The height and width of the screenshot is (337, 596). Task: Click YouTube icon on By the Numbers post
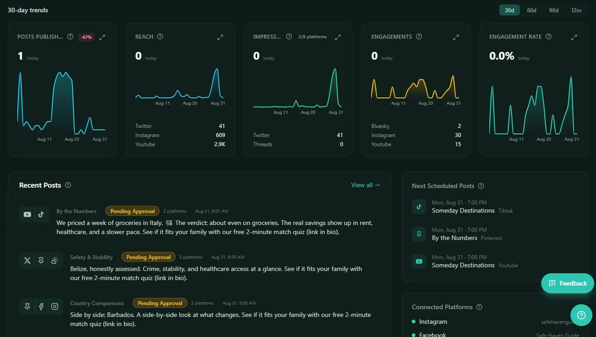(x=27, y=214)
